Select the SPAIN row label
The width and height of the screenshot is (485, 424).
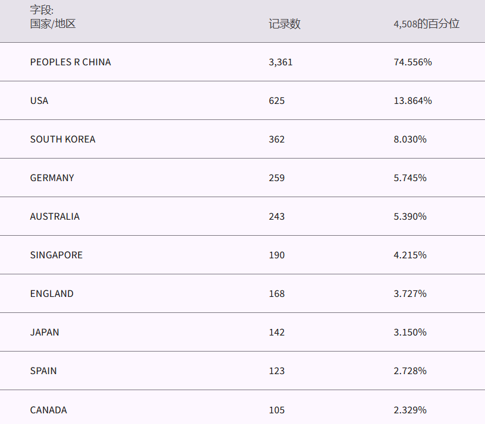43,371
